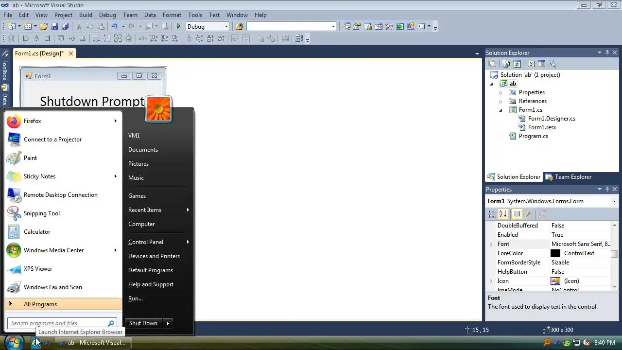Click Run... in Start menu
This screenshot has width=622, height=350.
136,298
